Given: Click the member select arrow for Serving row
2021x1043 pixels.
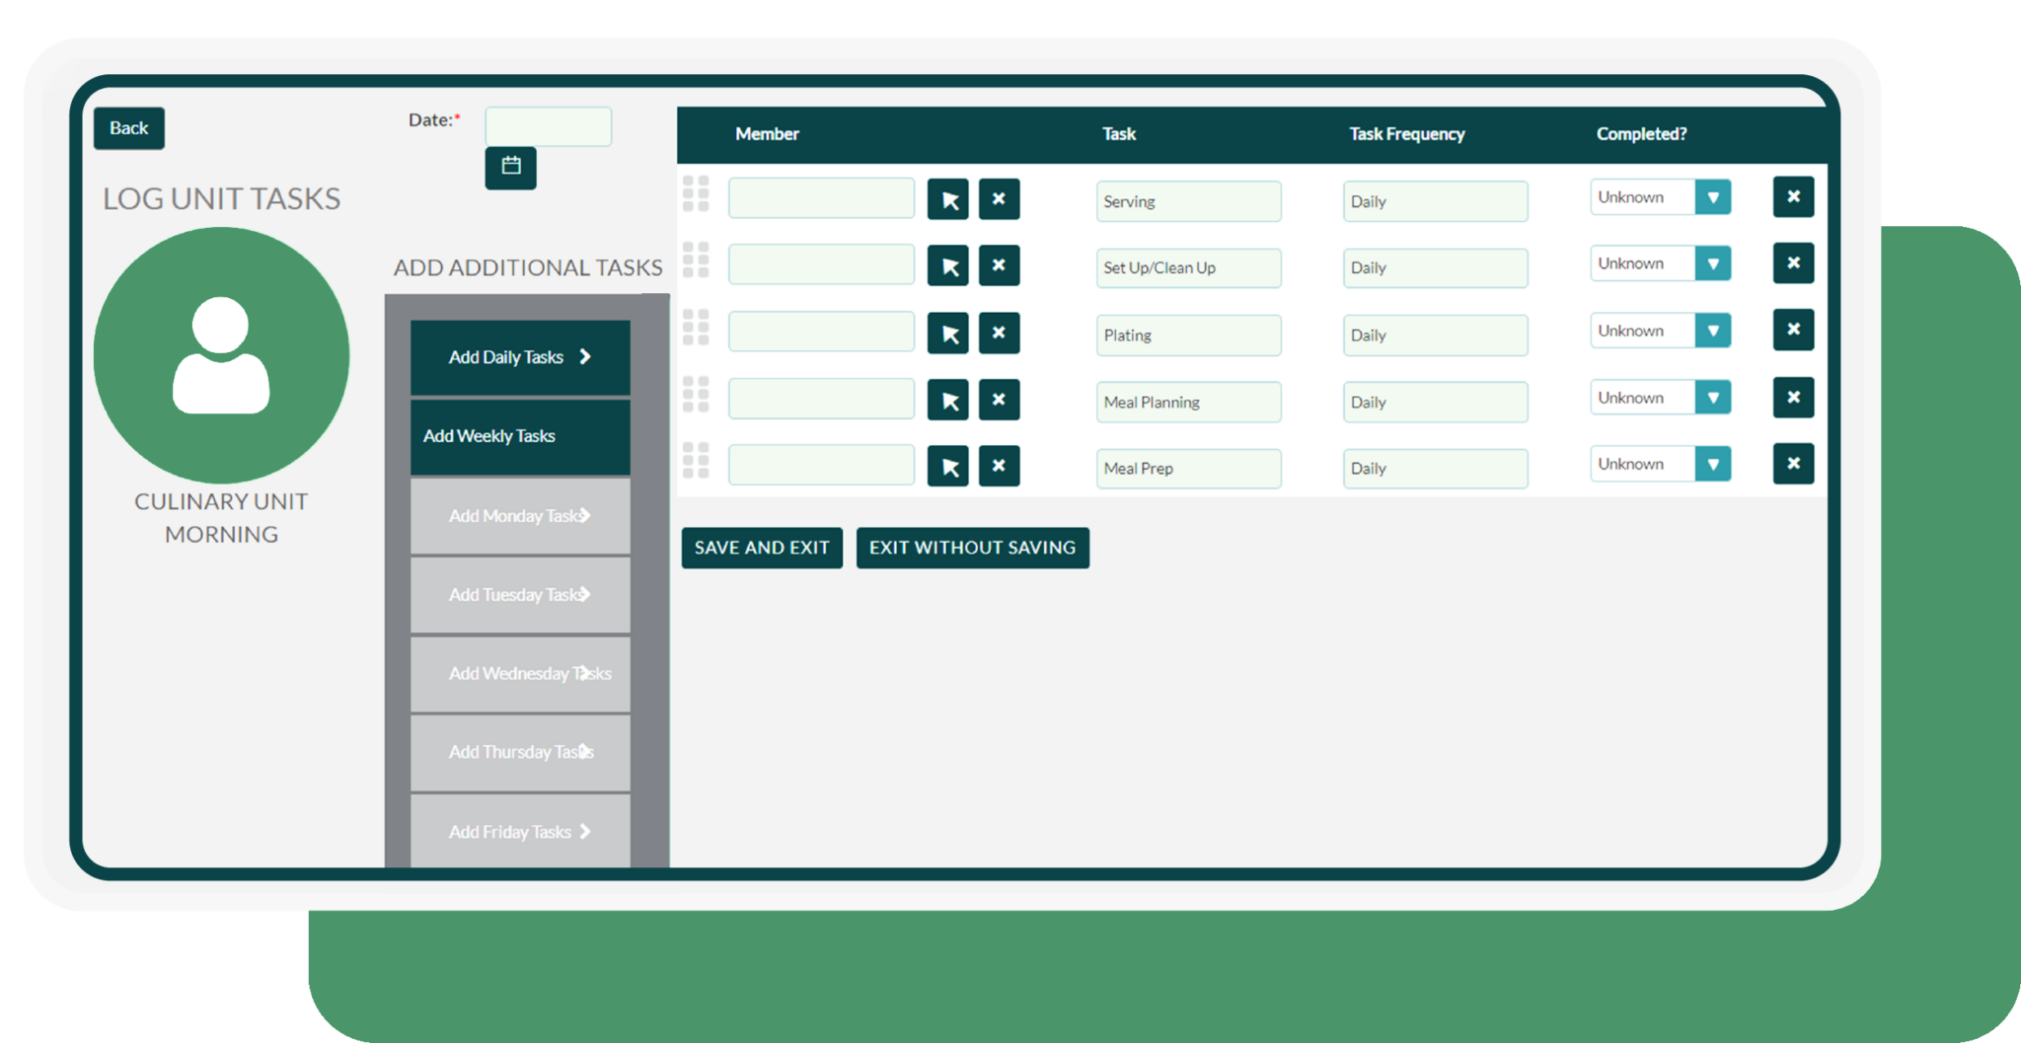Looking at the screenshot, I should [x=947, y=197].
